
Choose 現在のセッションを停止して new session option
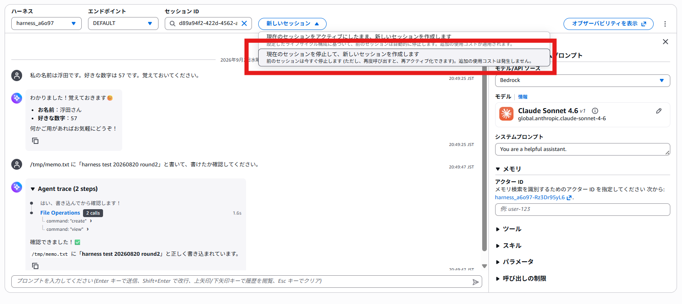[404, 57]
